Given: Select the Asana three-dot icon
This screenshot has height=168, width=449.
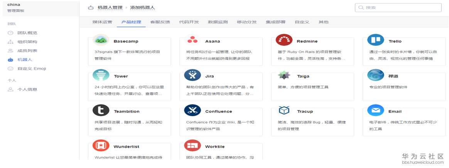Looking at the screenshot, I should point(192,40).
